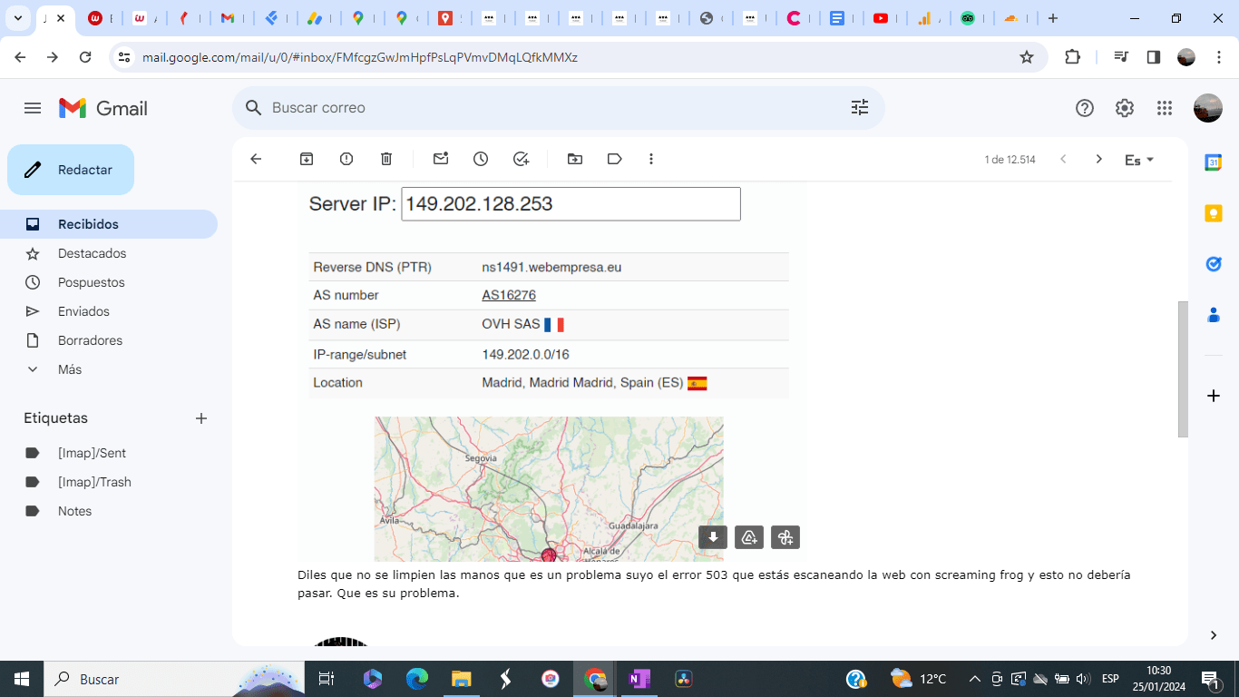Open Google Calendar side panel
The image size is (1239, 697).
pos(1214,162)
